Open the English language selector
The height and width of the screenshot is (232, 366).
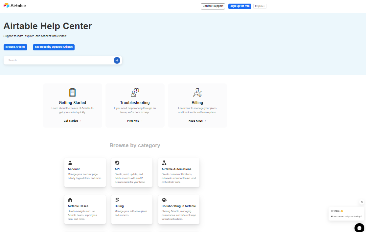coord(260,6)
